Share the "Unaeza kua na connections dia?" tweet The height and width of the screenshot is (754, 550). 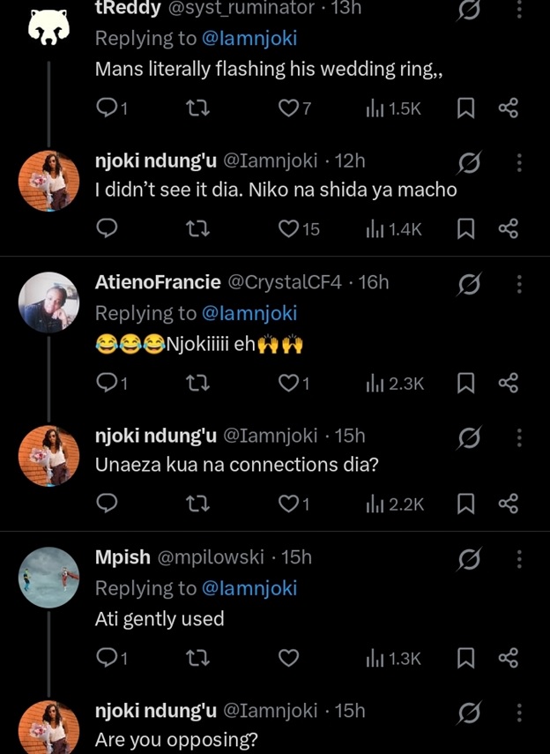(508, 504)
